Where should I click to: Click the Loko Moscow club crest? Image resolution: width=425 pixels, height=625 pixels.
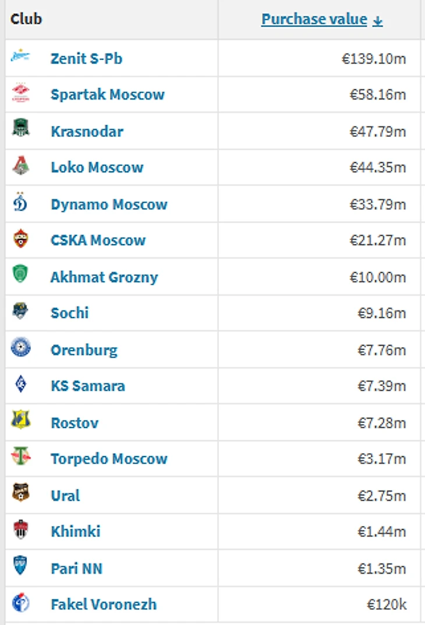[x=21, y=165]
